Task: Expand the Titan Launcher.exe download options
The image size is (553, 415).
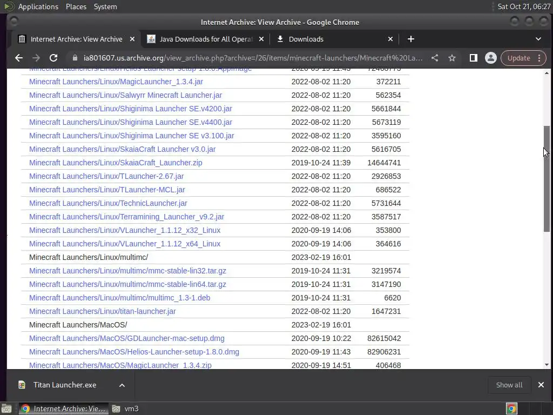Action: pyautogui.click(x=122, y=385)
